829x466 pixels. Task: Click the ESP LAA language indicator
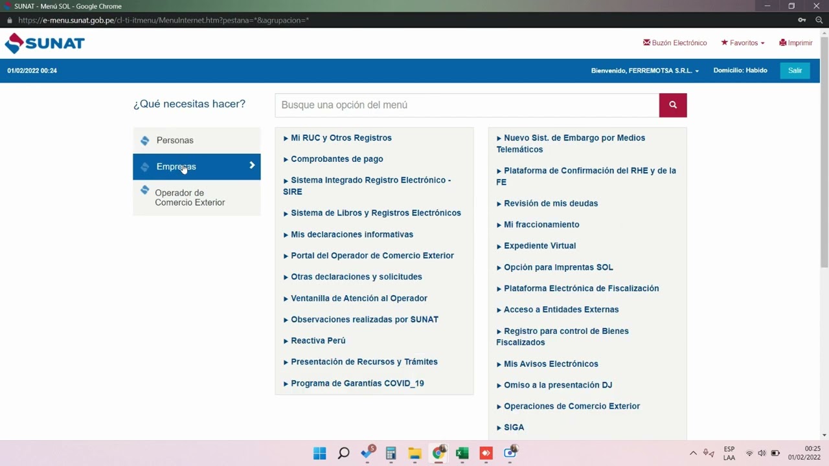coord(729,453)
